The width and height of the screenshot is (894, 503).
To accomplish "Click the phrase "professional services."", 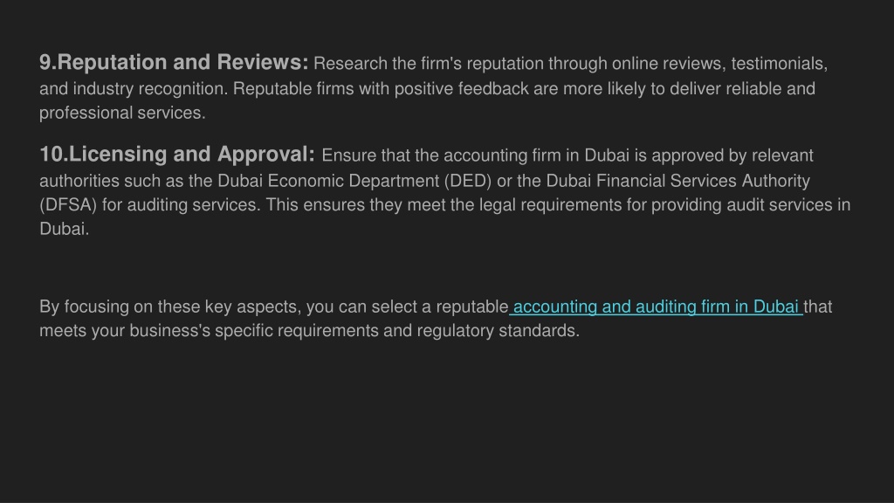I will pos(122,113).
